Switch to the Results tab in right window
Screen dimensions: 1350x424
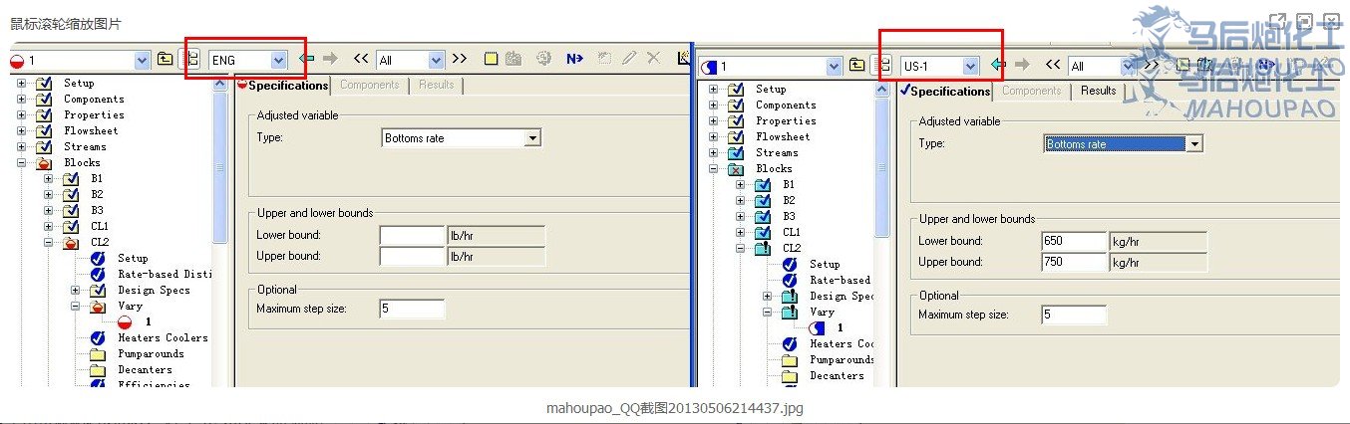1098,91
